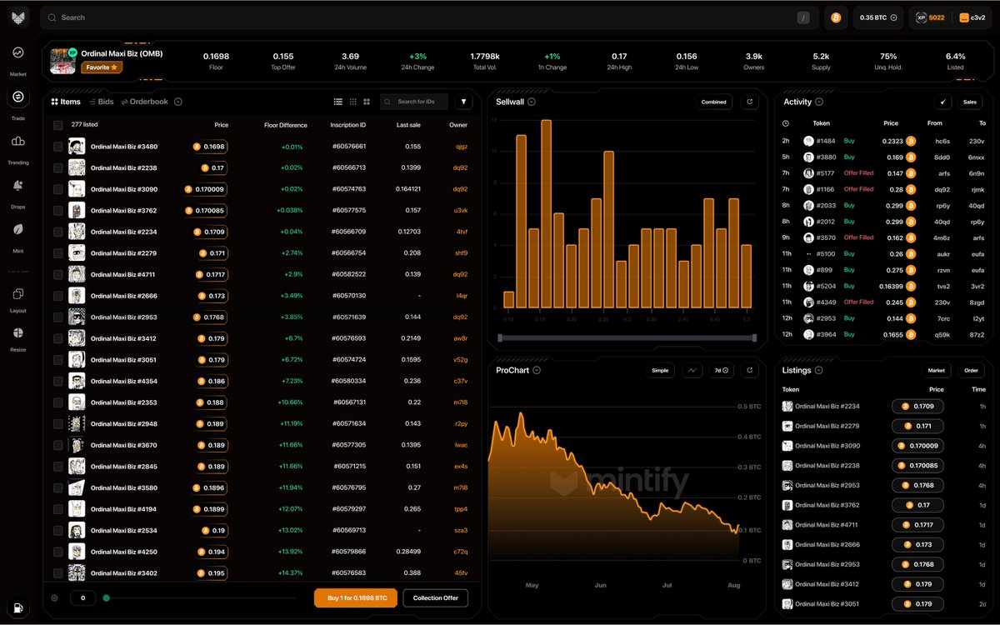Click the slash shortcut icon in search
Image resolution: width=1000 pixels, height=625 pixels.
pos(803,17)
